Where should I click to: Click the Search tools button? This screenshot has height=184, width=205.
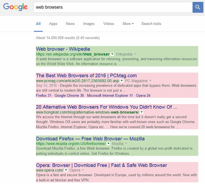click(x=151, y=24)
